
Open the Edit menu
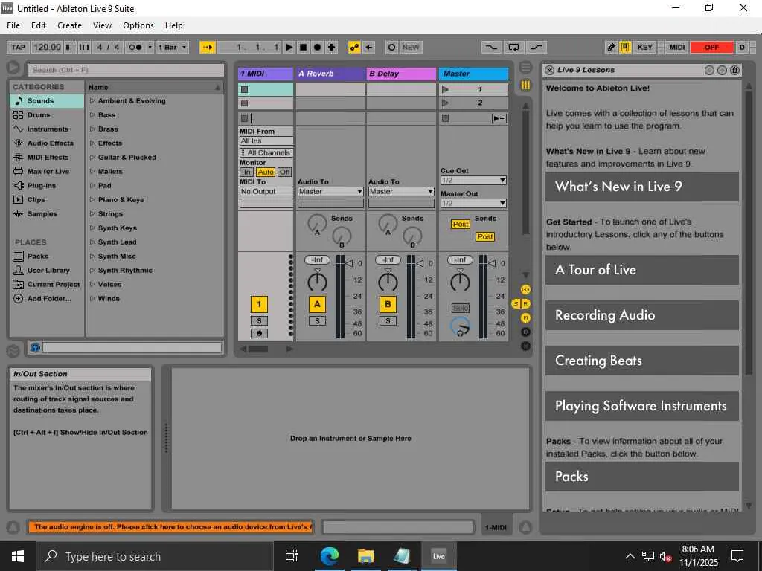[39, 25]
